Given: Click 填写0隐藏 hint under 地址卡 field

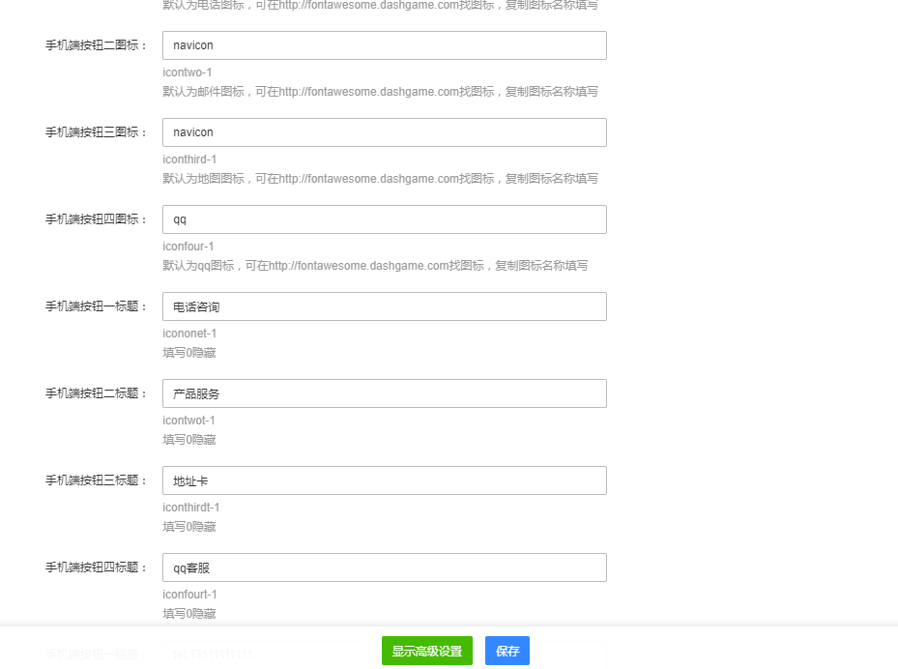Looking at the screenshot, I should click(189, 527).
